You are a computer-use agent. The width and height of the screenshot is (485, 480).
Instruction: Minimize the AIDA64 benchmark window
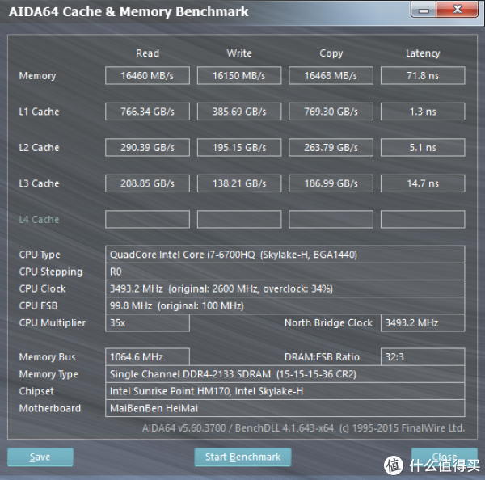424,9
